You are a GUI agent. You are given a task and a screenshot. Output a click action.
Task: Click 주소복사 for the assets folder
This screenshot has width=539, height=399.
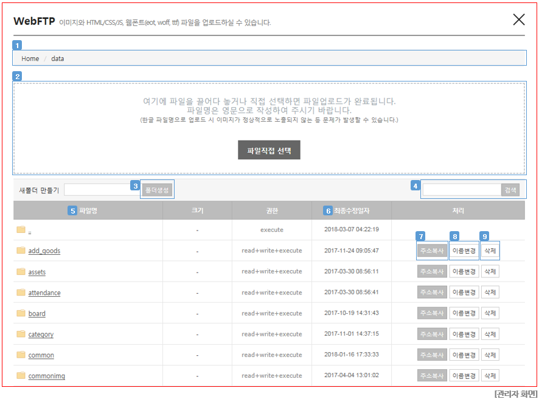[x=432, y=271]
